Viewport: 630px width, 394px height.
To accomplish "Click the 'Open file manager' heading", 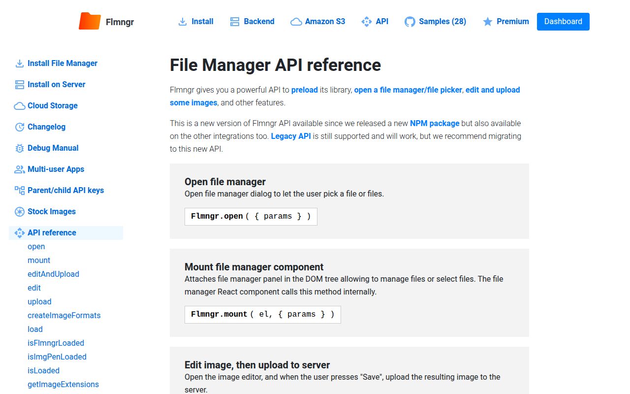I will pyautogui.click(x=225, y=182).
